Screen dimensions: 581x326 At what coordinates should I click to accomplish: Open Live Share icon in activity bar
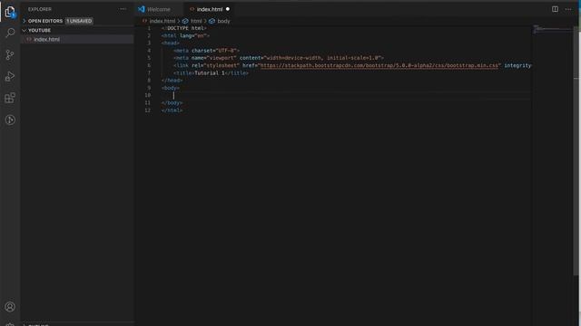10,120
